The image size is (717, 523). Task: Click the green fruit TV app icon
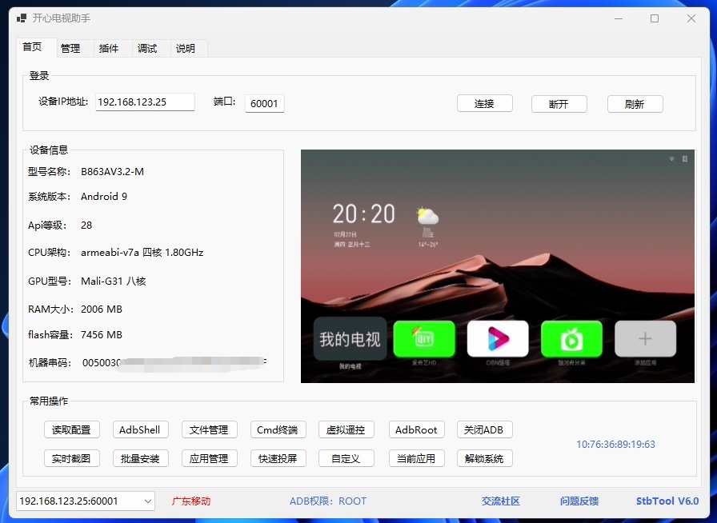tap(571, 339)
